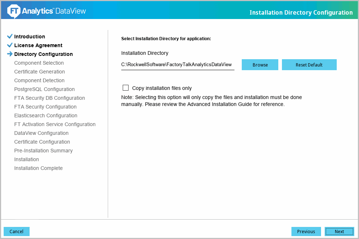Select the Component Selection step

pos(39,63)
